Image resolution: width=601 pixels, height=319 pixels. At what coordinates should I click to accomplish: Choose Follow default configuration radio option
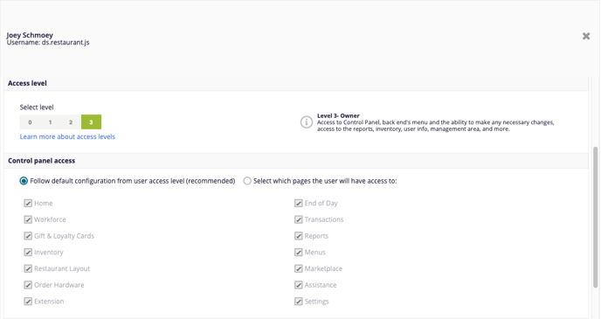(24, 181)
